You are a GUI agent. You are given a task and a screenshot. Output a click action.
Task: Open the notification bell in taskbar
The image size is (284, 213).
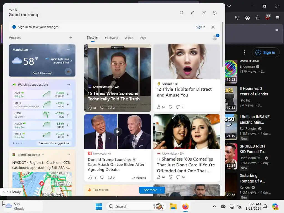click(x=265, y=206)
